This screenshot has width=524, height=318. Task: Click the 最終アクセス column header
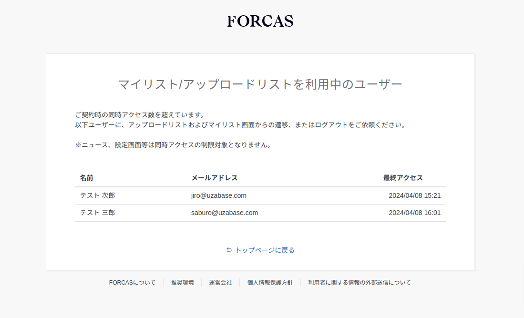click(x=403, y=178)
